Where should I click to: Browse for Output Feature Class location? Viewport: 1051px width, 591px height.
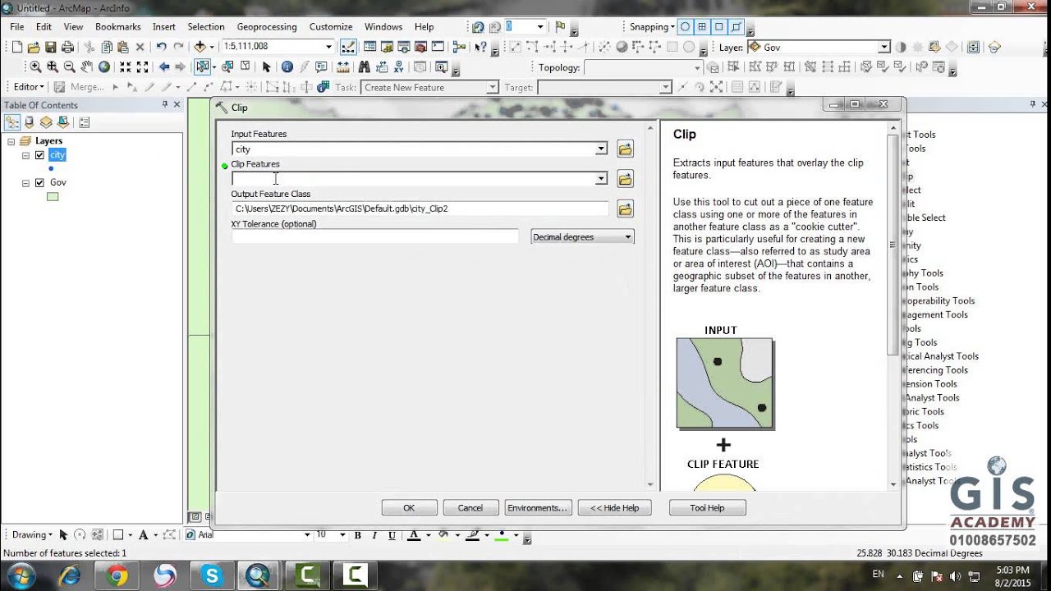click(x=626, y=209)
